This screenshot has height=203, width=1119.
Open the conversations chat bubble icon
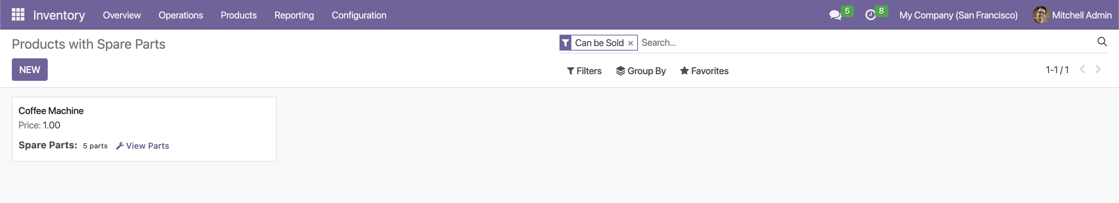pyautogui.click(x=835, y=15)
